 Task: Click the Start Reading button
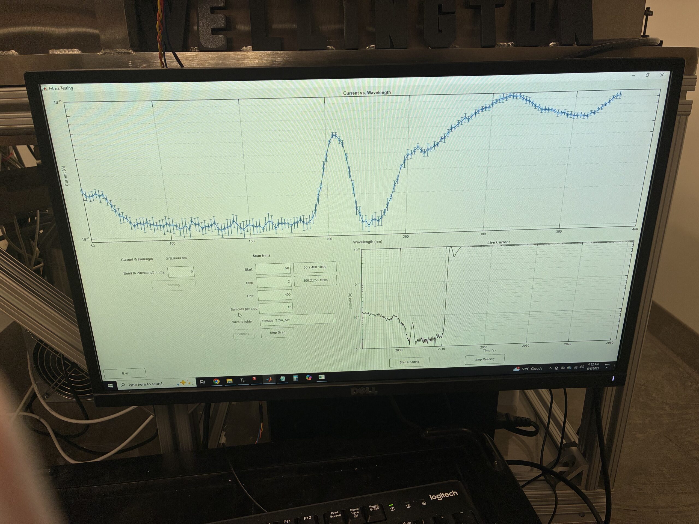click(x=409, y=362)
